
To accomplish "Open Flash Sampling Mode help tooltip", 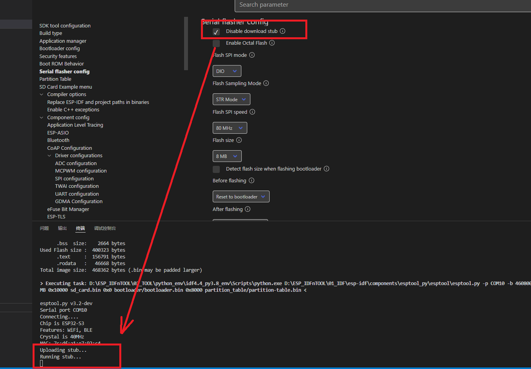I will point(266,83).
